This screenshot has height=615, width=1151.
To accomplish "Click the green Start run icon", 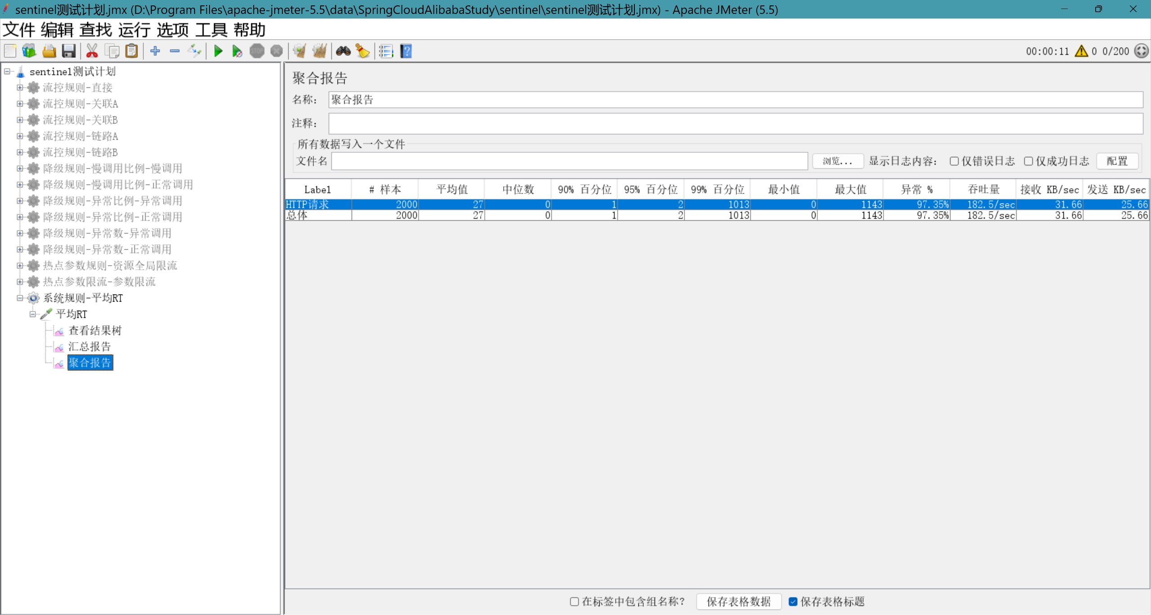I will (218, 51).
